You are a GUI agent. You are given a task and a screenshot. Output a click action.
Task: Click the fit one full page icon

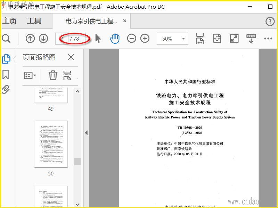pyautogui.click(x=217, y=38)
